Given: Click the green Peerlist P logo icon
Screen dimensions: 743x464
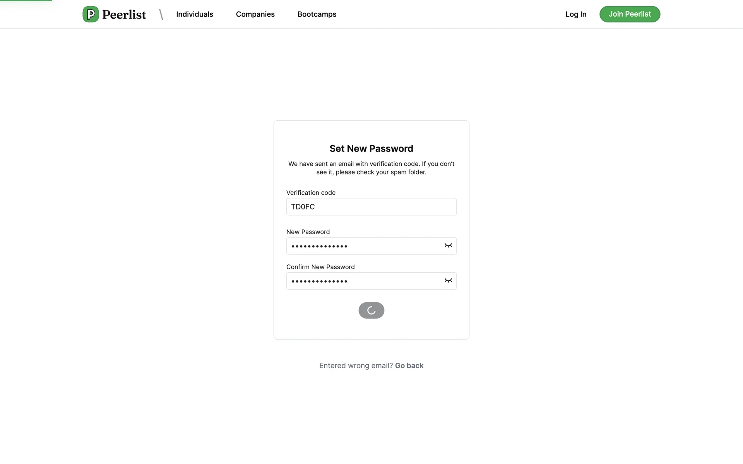Looking at the screenshot, I should point(91,14).
